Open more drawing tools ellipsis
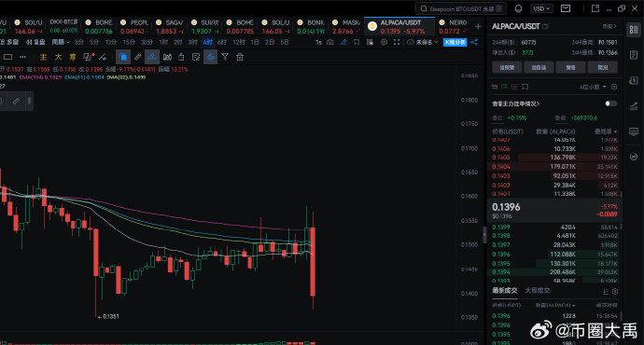 point(23,57)
